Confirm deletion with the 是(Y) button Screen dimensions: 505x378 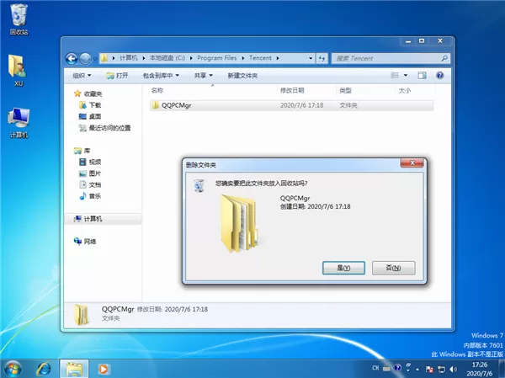tap(343, 268)
